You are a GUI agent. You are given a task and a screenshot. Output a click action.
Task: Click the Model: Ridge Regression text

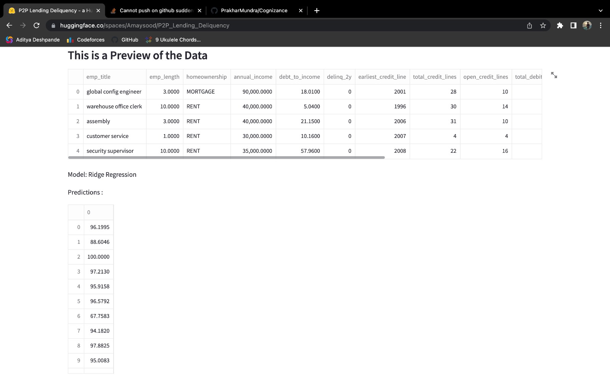102,175
